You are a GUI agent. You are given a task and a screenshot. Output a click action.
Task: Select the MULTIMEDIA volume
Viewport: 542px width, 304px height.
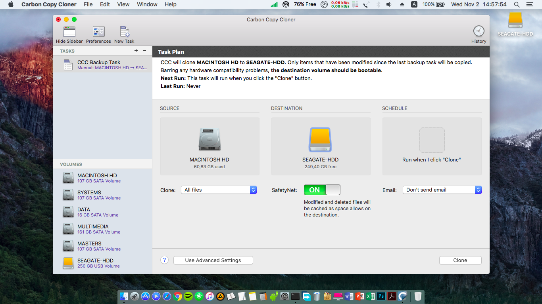(x=102, y=229)
